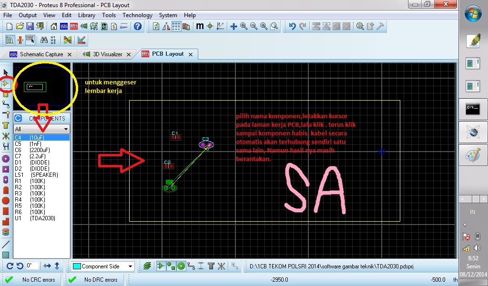Screen dimensions: 488x286
Task: Toggle the layer selection filter icon
Action: (147, 266)
